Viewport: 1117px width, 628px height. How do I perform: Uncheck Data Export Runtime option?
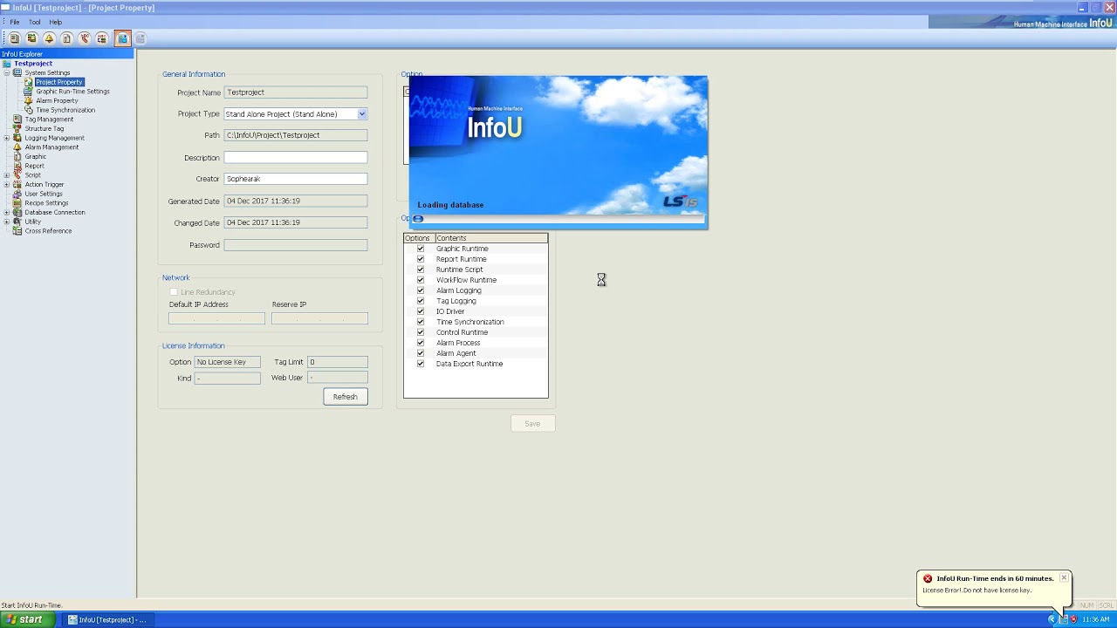click(421, 364)
